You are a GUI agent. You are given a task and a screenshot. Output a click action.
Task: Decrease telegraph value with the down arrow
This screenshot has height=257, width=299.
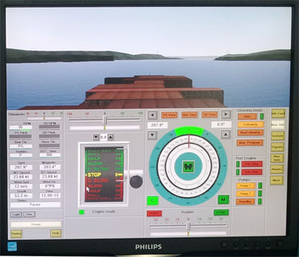96,137
